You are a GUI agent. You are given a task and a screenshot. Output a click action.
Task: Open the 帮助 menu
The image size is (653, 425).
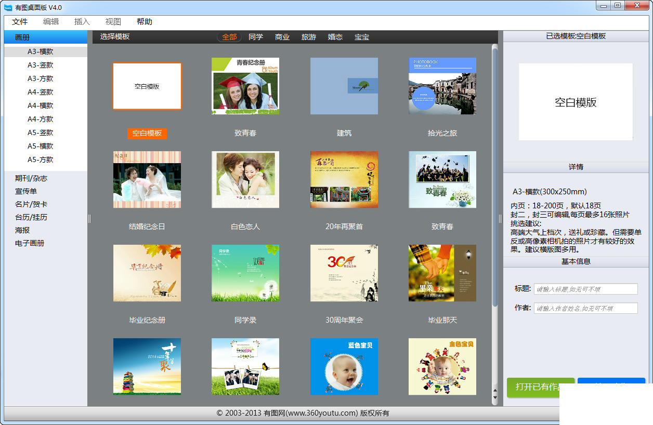pyautogui.click(x=145, y=22)
